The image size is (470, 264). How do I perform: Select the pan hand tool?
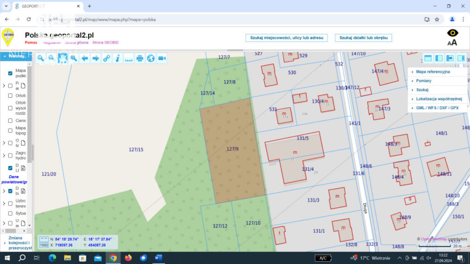pos(62,58)
